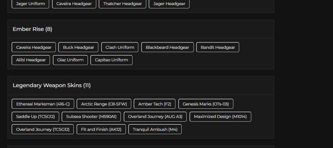Screen dimensions: 333x148
Task: Click the Thatcher Headgear tag
Action: click(122, 4)
